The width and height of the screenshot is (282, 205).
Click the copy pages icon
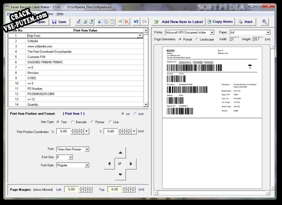pyautogui.click(x=106, y=22)
